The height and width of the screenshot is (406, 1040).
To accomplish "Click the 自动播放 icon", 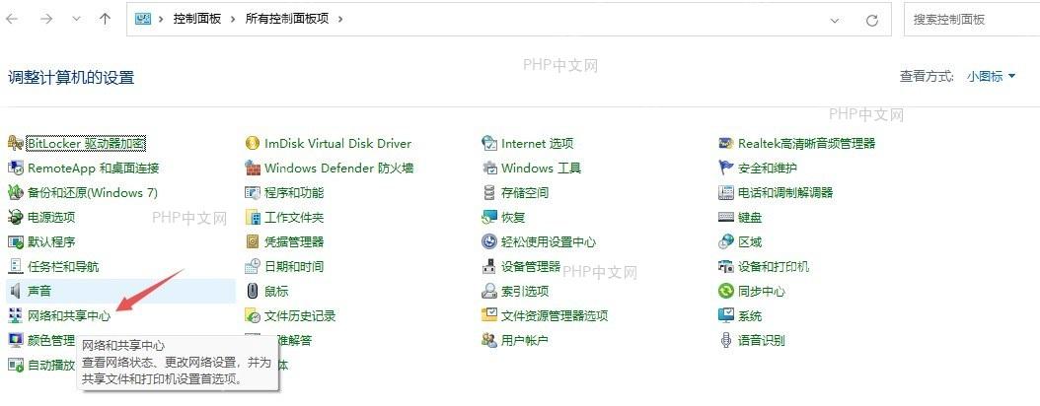I will click(x=15, y=365).
